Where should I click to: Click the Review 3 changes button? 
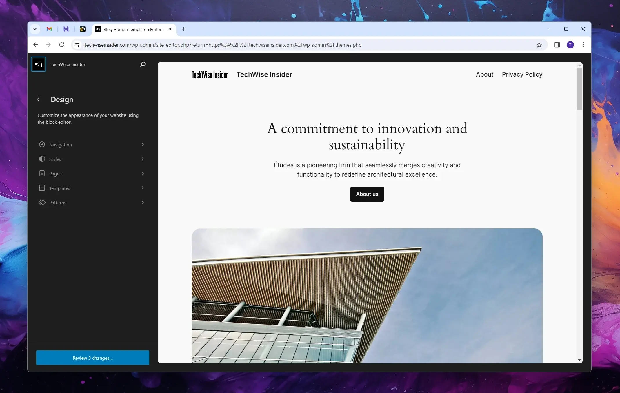(x=92, y=358)
